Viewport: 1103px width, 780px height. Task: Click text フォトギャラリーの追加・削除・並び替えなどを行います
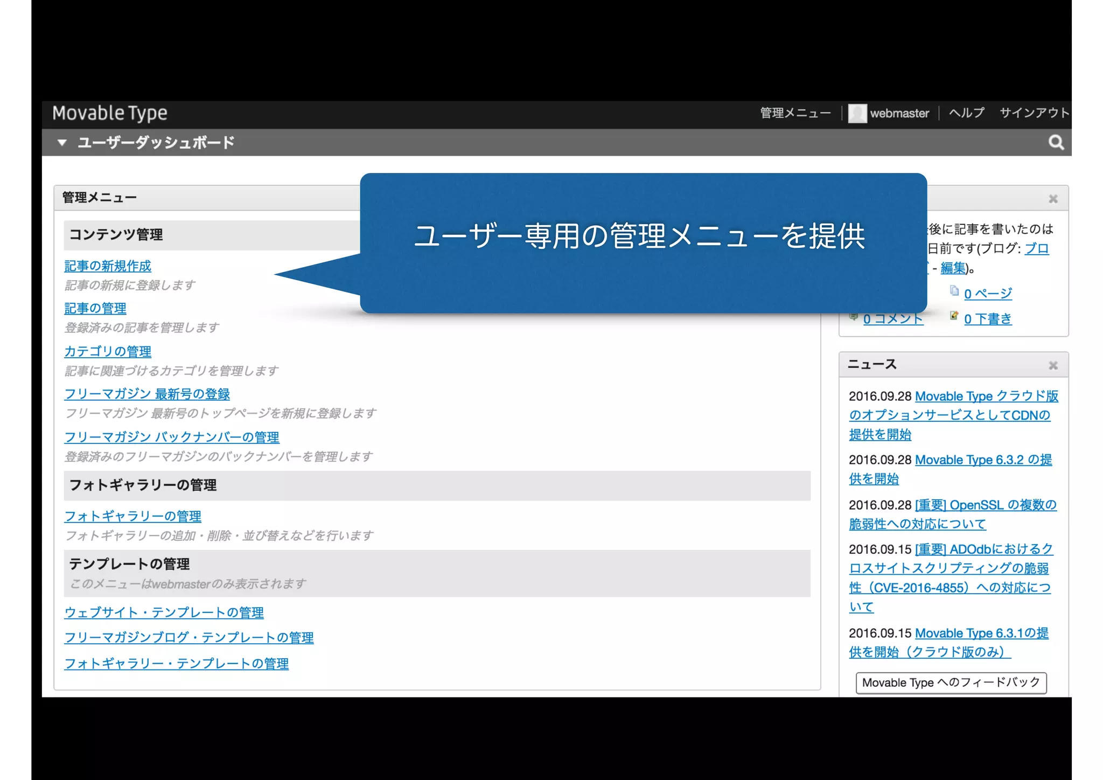coord(219,536)
